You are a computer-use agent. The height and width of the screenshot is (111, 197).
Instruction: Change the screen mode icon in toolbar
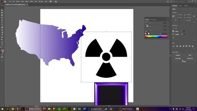point(2,57)
